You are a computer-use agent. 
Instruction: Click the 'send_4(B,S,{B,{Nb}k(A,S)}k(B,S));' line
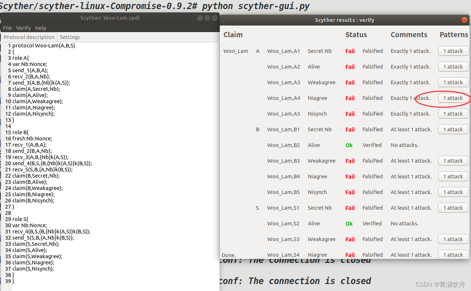[52, 163]
